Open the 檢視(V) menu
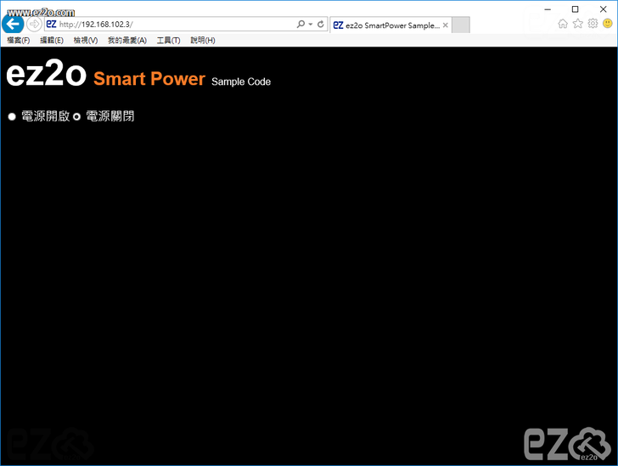Screen dimensions: 618x466 [x=86, y=40]
